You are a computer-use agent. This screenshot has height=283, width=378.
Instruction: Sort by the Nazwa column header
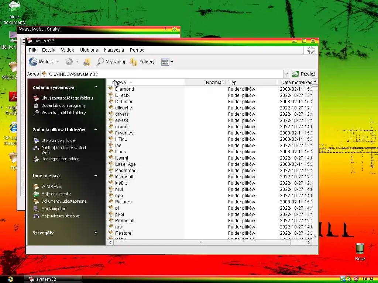click(x=146, y=82)
